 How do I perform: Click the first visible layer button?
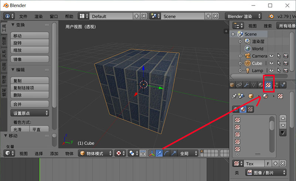click(x=202, y=151)
